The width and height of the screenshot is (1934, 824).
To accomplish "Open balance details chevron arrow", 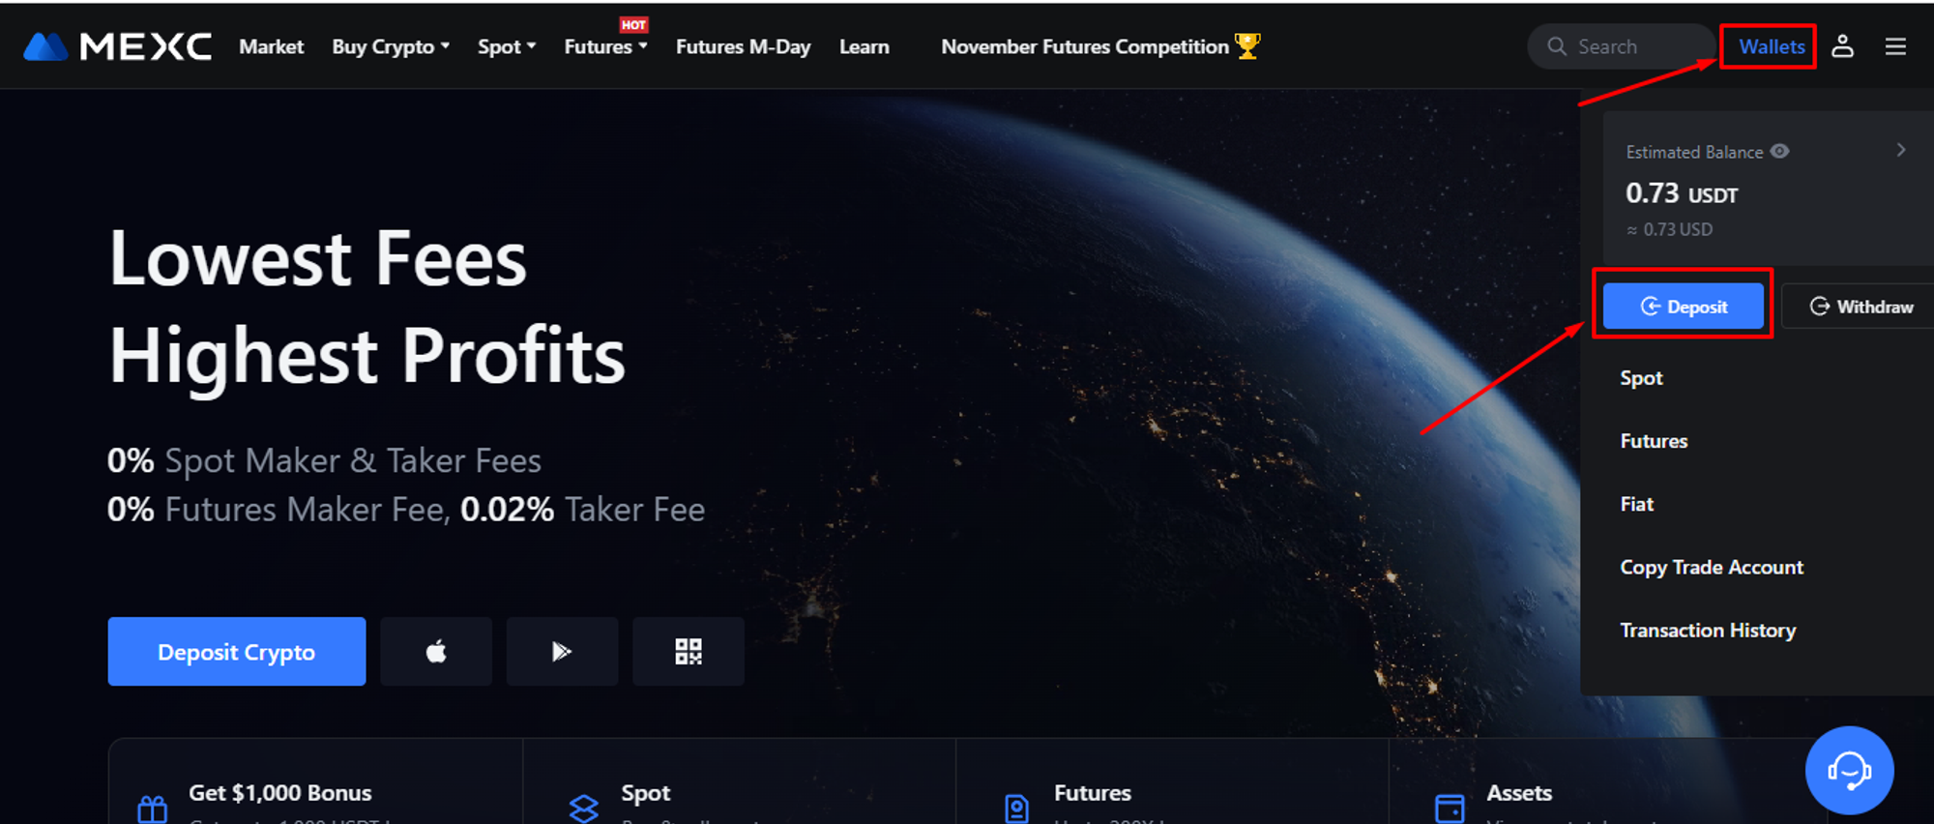I will pyautogui.click(x=1901, y=150).
